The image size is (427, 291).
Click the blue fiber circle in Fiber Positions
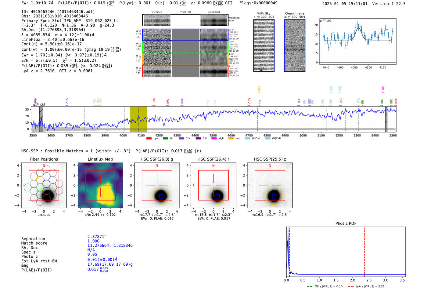click(46, 184)
